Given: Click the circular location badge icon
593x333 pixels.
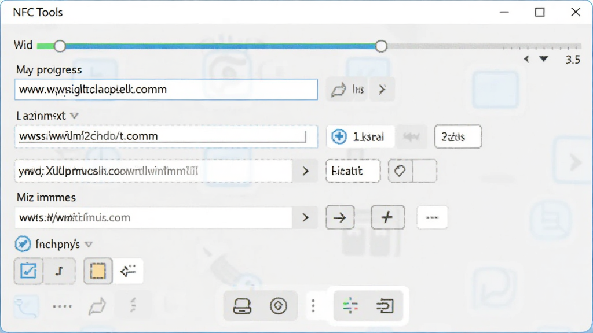Looking at the screenshot, I should coord(279,306).
